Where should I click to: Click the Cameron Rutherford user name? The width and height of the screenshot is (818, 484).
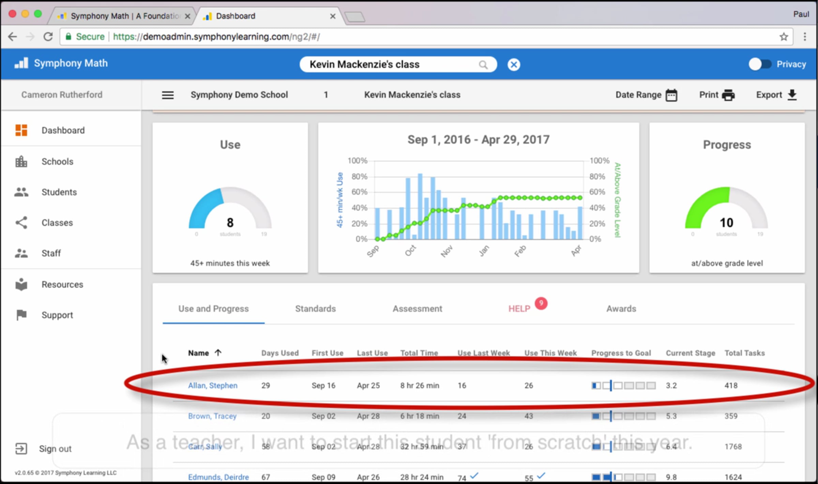click(62, 95)
